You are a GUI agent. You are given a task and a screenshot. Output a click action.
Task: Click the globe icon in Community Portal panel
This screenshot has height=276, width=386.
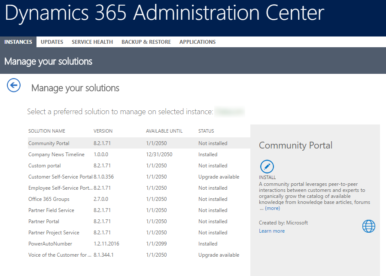click(x=368, y=226)
